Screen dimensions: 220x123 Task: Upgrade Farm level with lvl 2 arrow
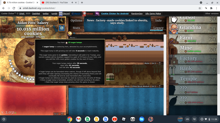[156, 63]
